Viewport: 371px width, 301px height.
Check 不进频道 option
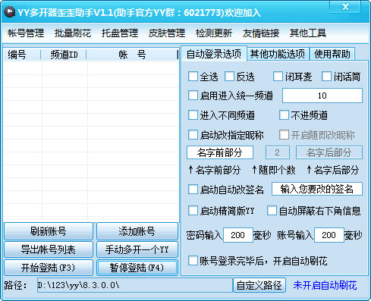coord(284,115)
